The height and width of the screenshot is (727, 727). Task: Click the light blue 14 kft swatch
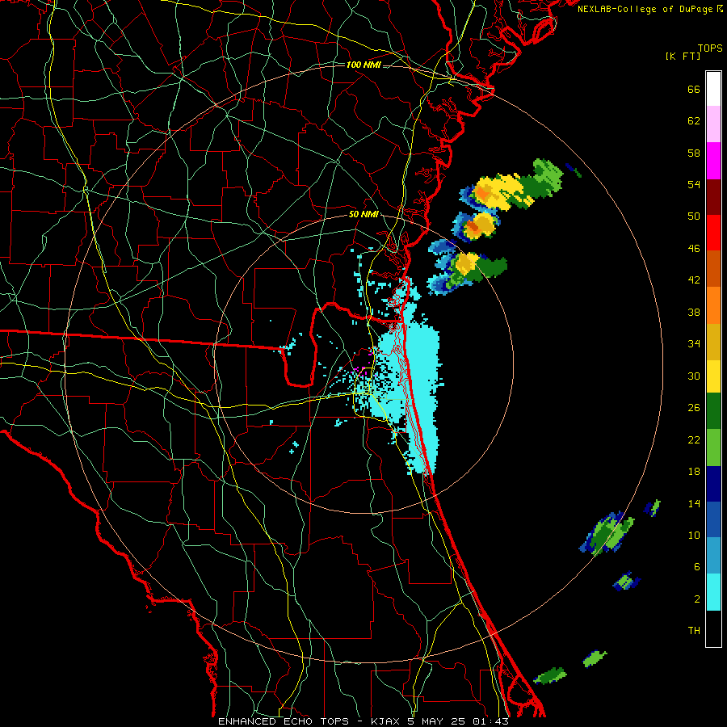coord(713,556)
